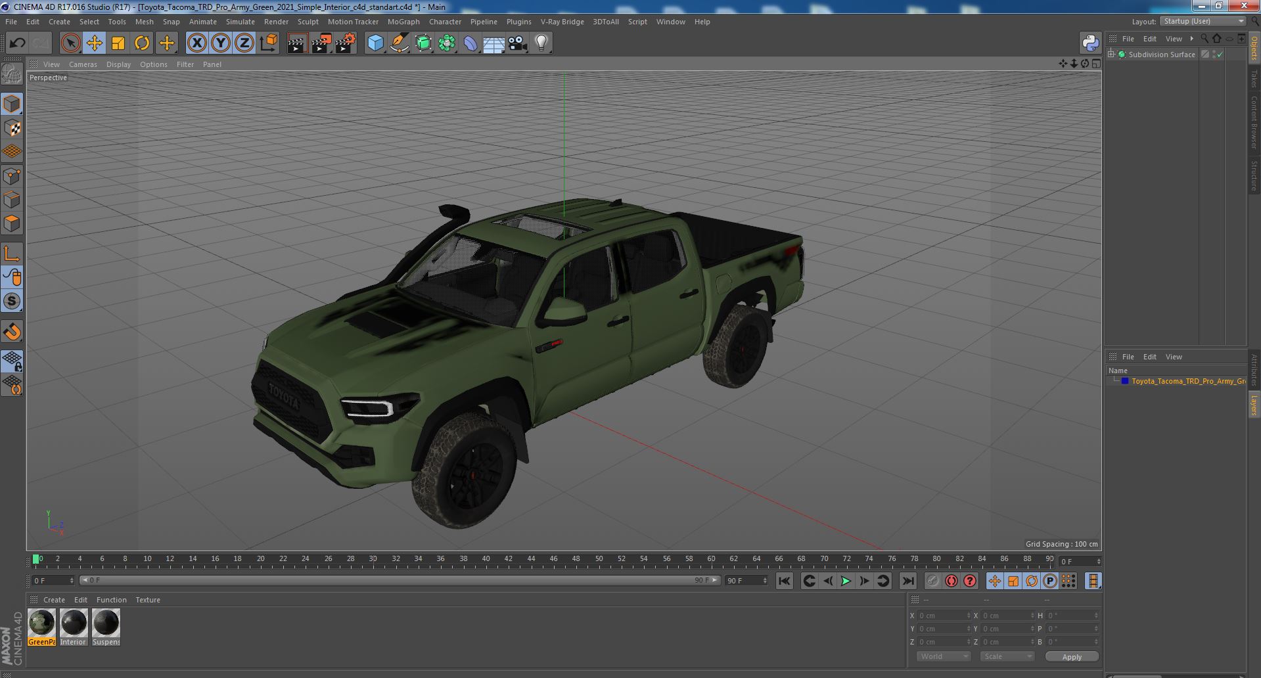
Task: Add a Camera object
Action: pos(518,43)
